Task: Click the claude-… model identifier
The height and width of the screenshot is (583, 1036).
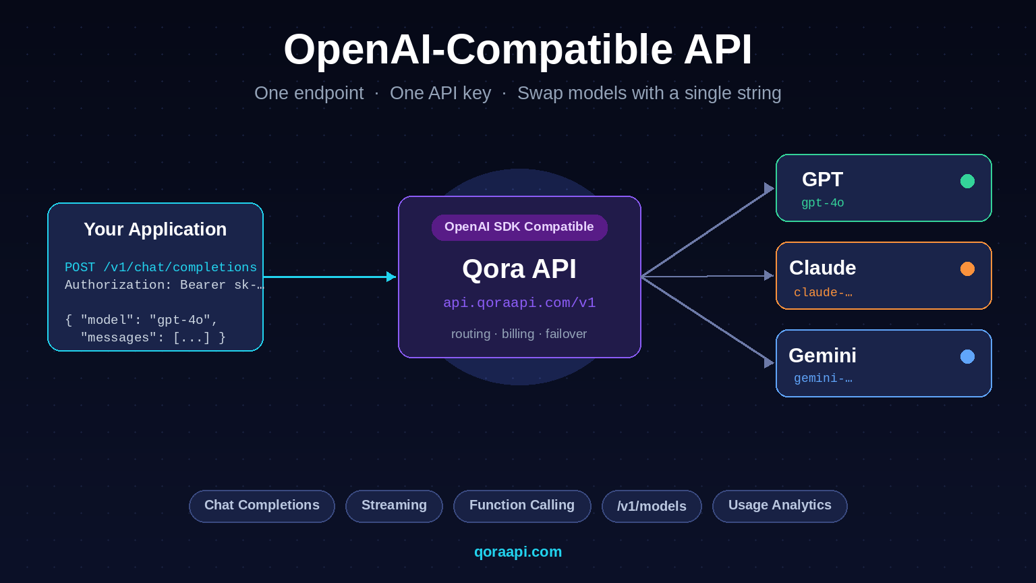Action: coord(823,292)
